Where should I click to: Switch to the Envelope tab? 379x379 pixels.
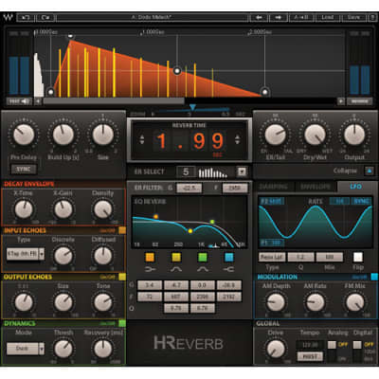tap(316, 187)
